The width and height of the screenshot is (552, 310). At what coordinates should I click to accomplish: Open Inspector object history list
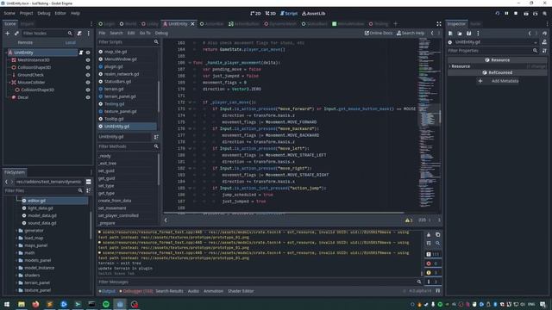tap(544, 34)
